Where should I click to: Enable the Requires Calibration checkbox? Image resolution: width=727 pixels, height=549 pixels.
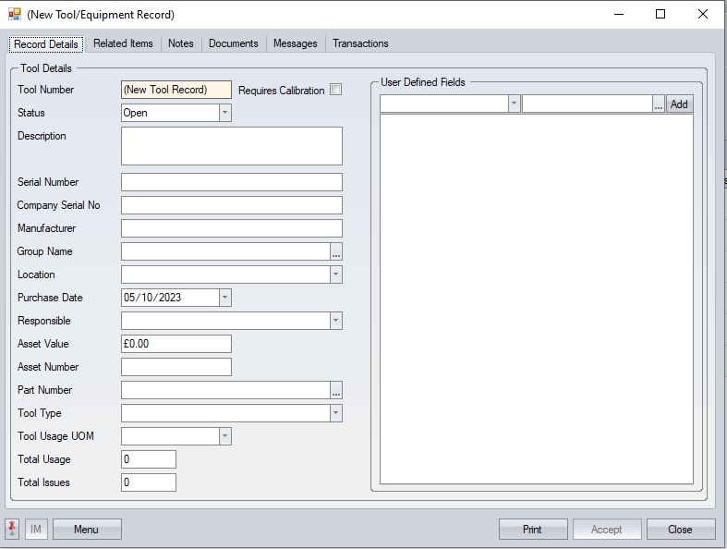[335, 90]
